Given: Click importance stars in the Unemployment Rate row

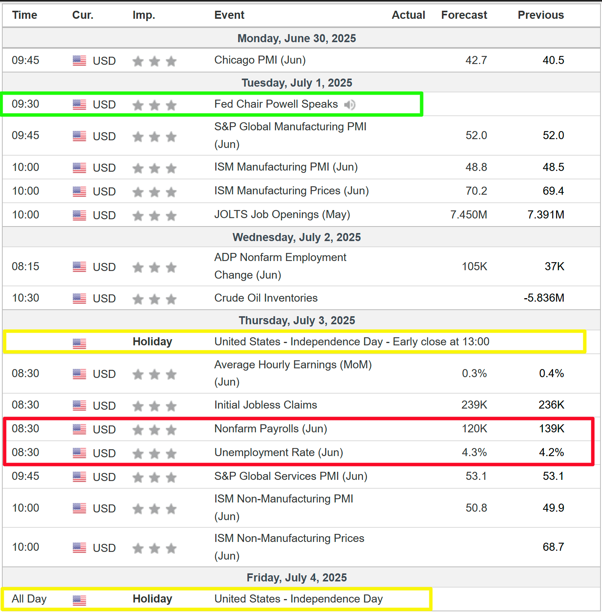Looking at the screenshot, I should tap(154, 453).
